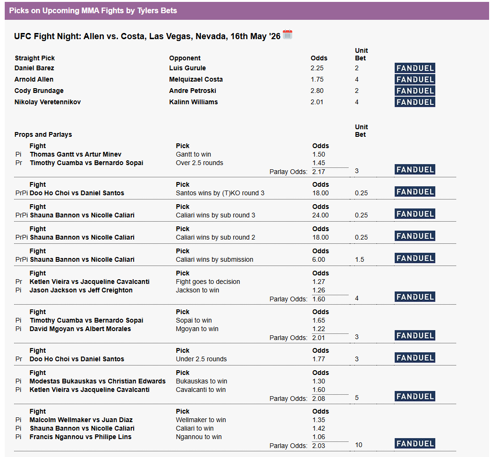The image size is (491, 457).
Task: Click the UFC Fight Night: Allen vs. Costa title
Action: click(x=147, y=36)
